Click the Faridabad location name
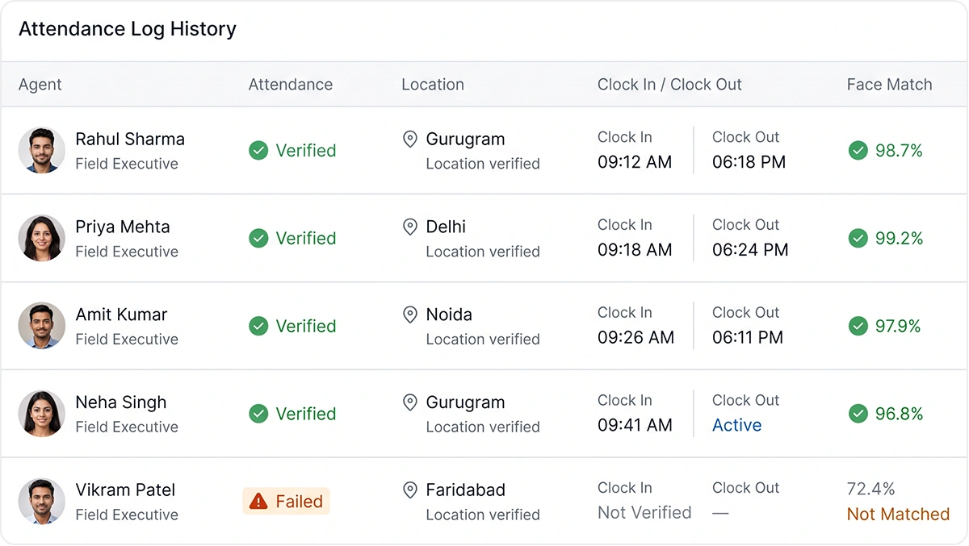This screenshot has width=969, height=546. coord(466,490)
